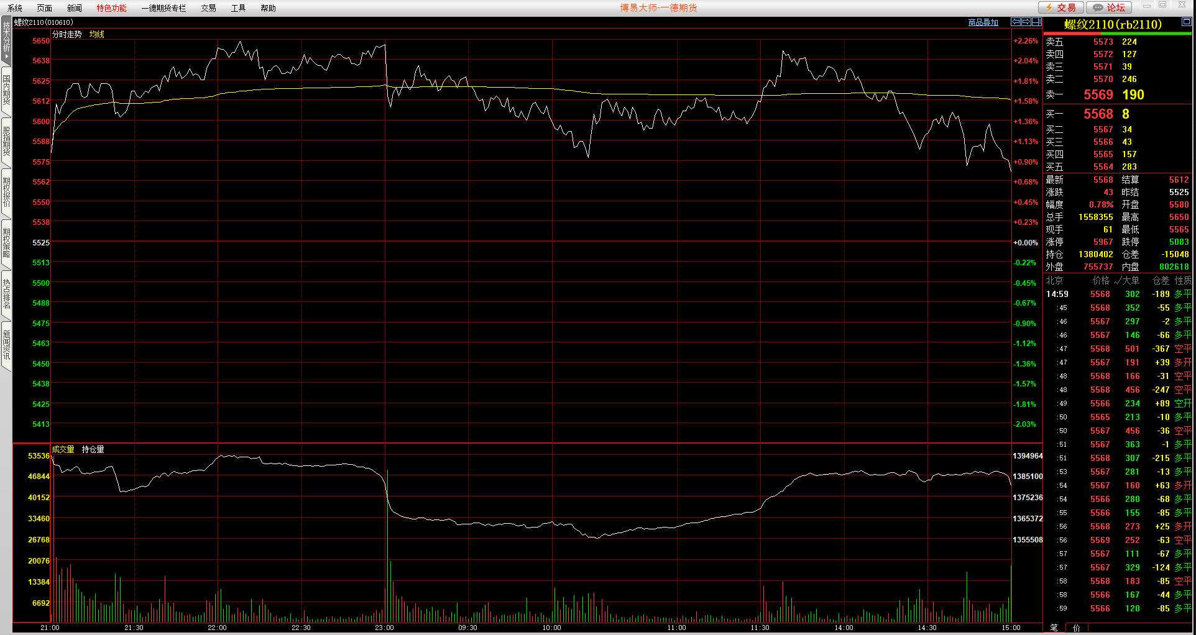Toggle the split-panel layout icon
Viewport: 1196px width, 635px height.
point(1036,22)
